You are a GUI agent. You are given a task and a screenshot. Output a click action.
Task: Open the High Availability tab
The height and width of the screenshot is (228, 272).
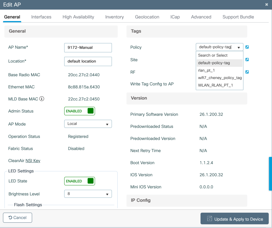pyautogui.click(x=78, y=17)
